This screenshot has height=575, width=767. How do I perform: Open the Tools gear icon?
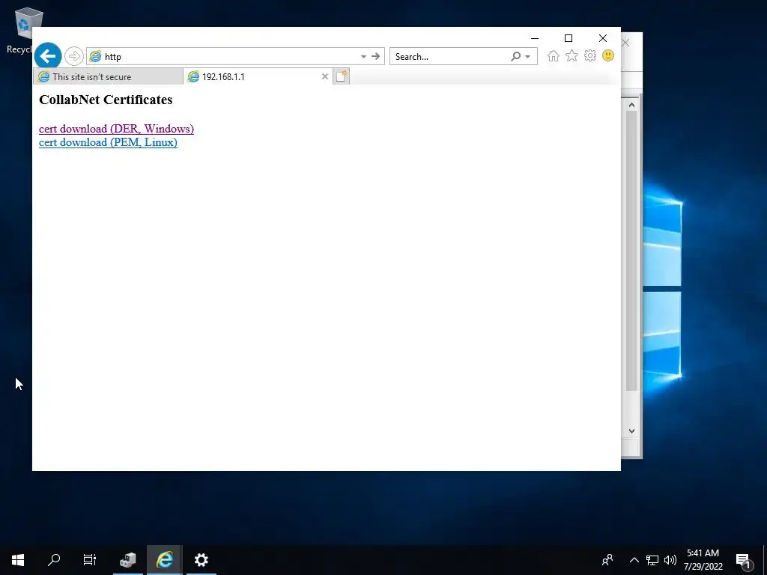pos(590,55)
